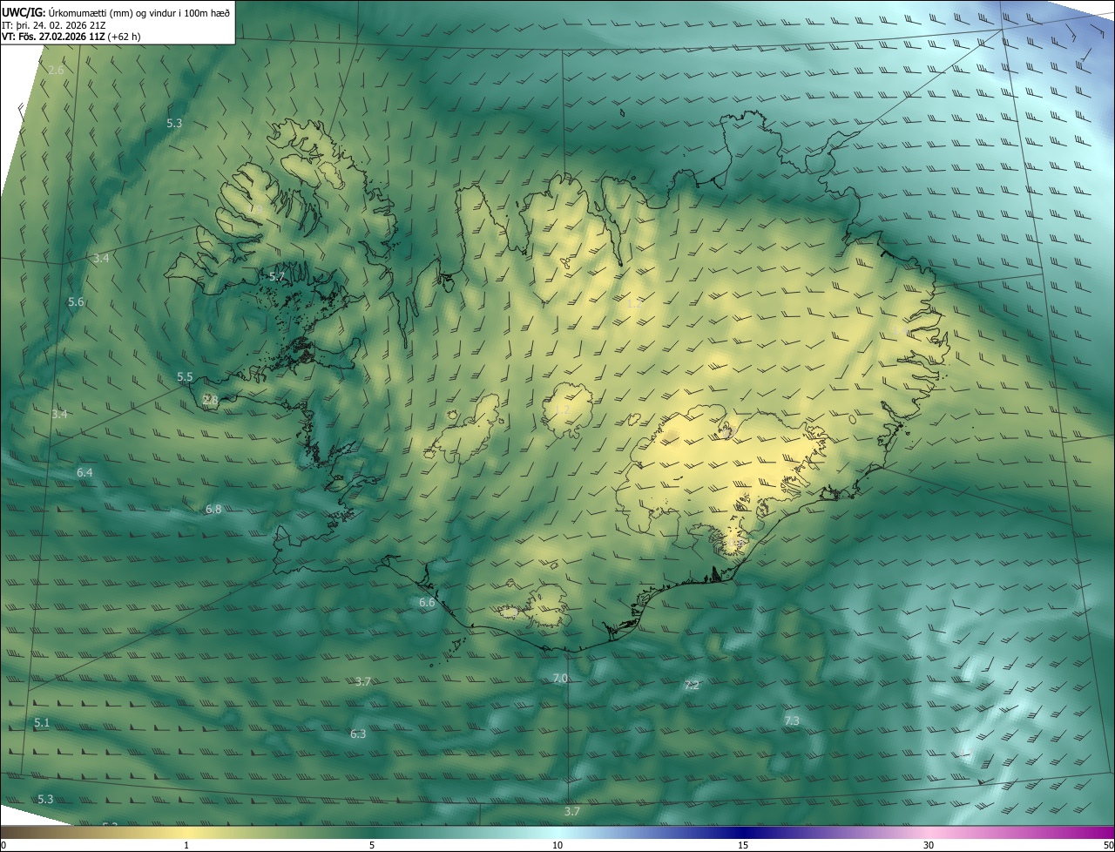
Task: Click the 5.7 value in the Westfjords
Action: [277, 276]
